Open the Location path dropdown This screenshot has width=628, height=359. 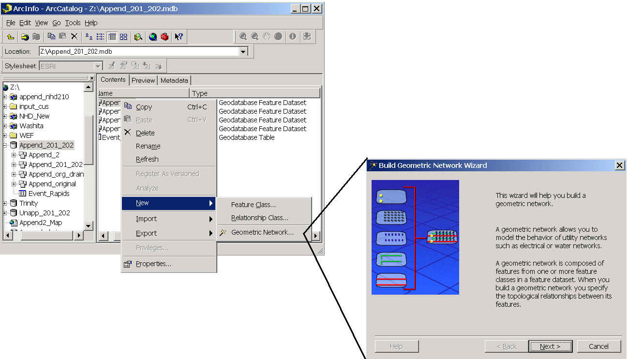pos(243,51)
